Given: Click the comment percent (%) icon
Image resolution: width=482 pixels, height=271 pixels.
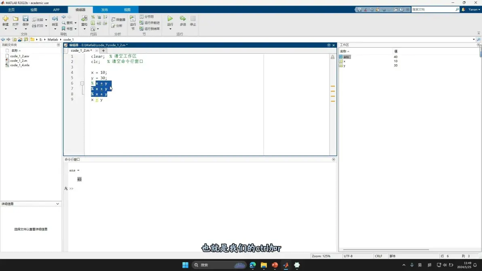Looking at the screenshot, I should (93, 17).
